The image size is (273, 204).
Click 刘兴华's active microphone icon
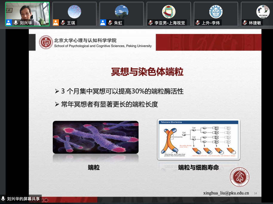tap(15, 22)
